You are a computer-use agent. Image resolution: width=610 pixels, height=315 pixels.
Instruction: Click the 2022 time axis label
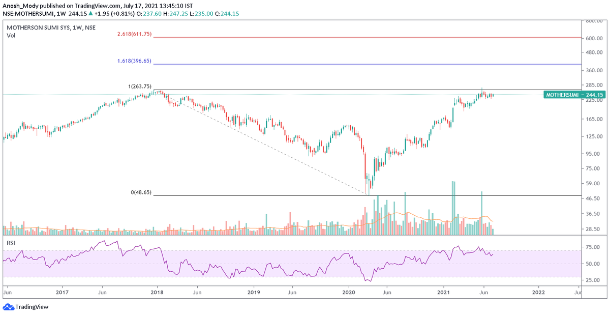[x=539, y=293]
